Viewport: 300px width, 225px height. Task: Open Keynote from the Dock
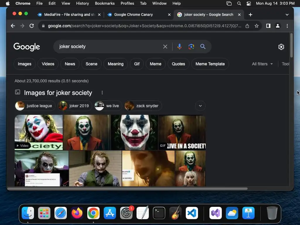coord(248,213)
